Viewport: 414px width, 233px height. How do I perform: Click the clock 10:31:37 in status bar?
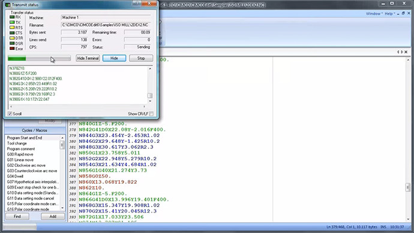pos(397,227)
